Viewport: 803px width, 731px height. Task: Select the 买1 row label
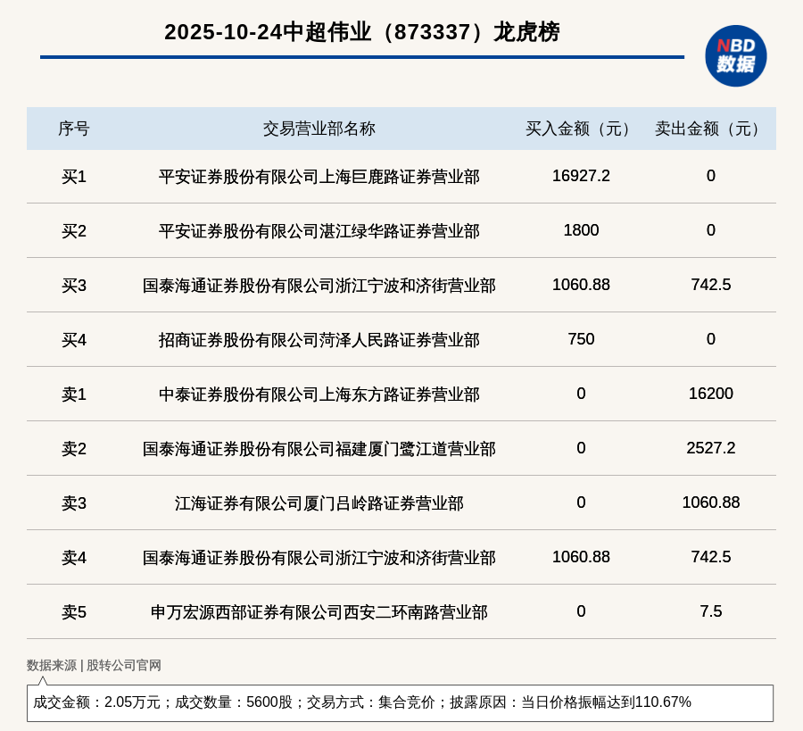tap(73, 177)
